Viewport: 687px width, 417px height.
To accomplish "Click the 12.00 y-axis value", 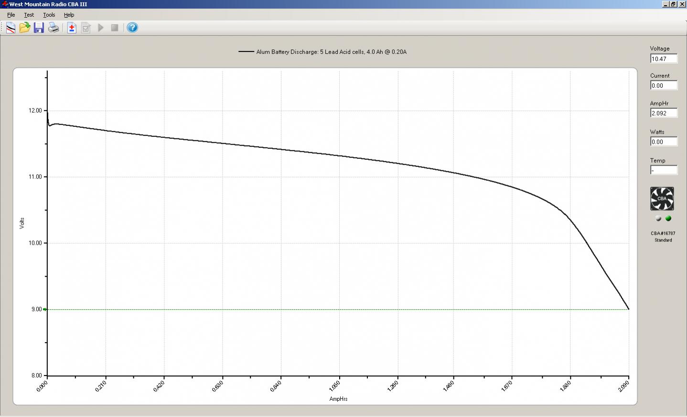I will pyautogui.click(x=35, y=111).
